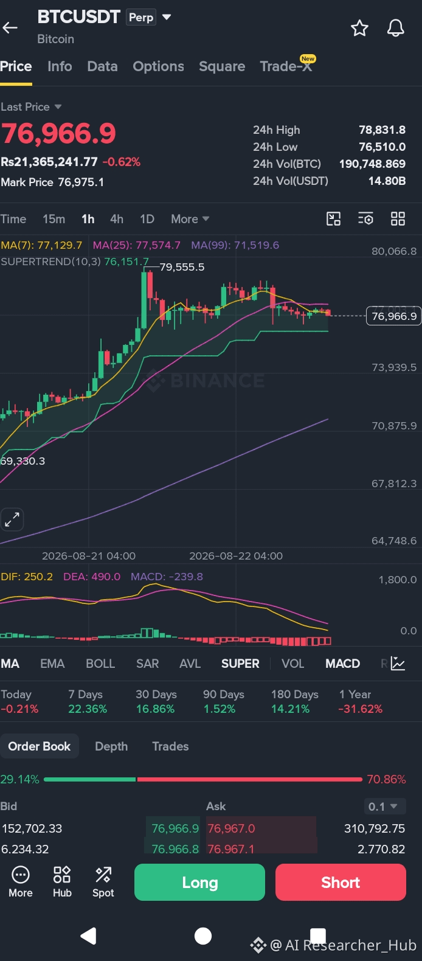The width and height of the screenshot is (422, 961).
Task: Switch to the Data tab
Action: coord(102,66)
